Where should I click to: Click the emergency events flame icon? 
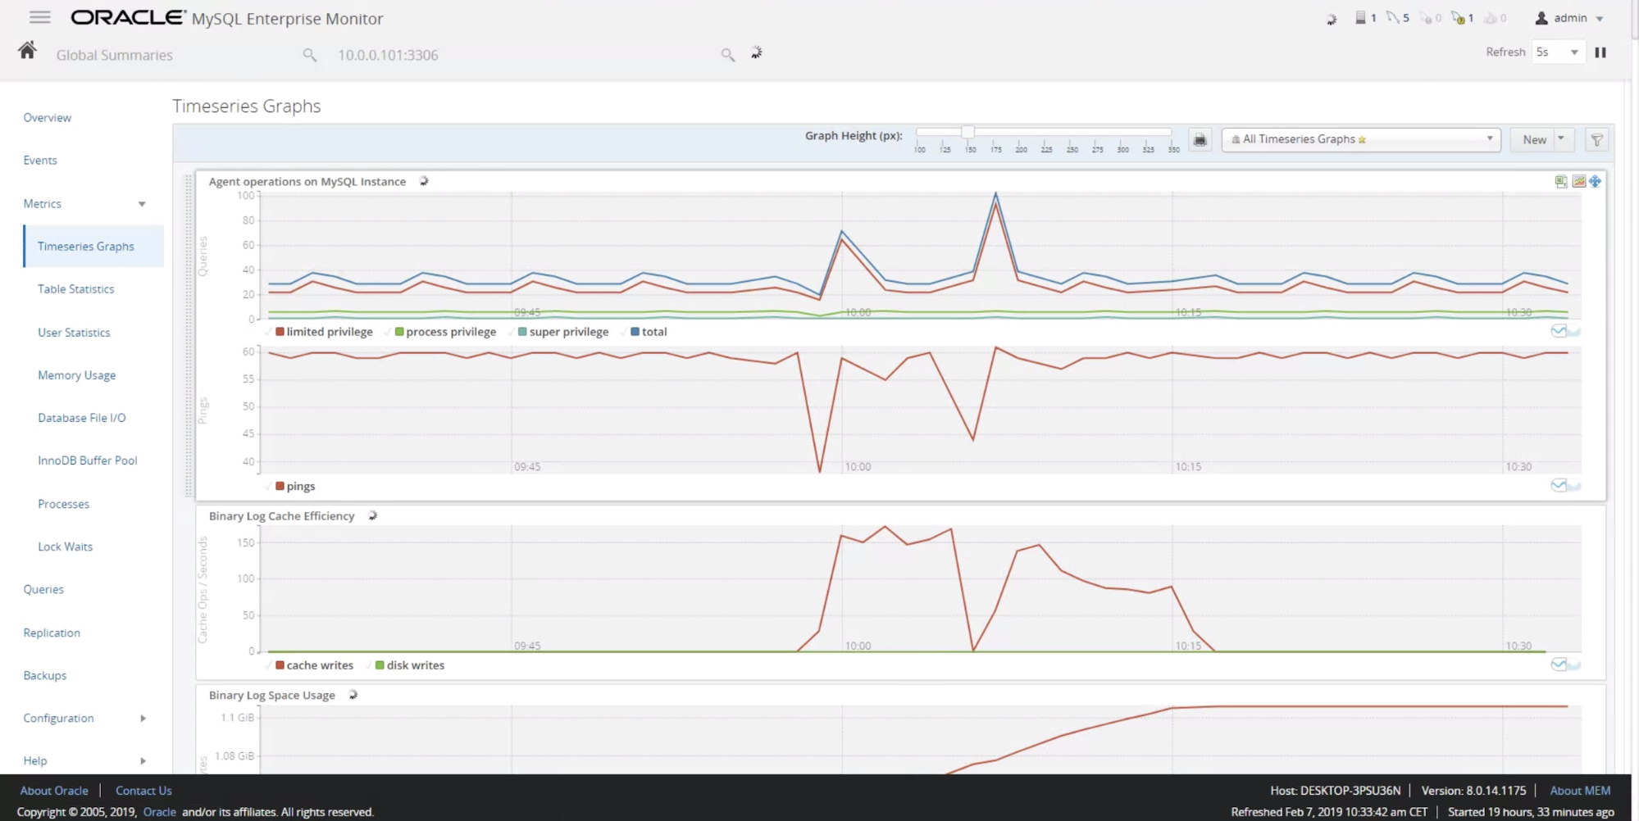(1491, 17)
